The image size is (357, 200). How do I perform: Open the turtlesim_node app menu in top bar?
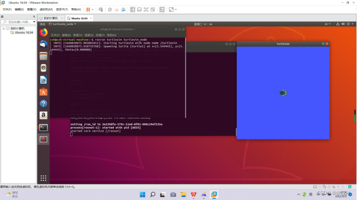tap(62, 24)
